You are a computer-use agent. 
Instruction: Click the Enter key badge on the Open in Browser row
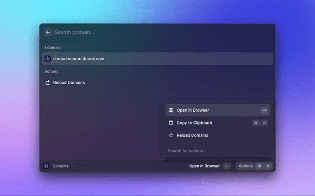pyautogui.click(x=264, y=110)
